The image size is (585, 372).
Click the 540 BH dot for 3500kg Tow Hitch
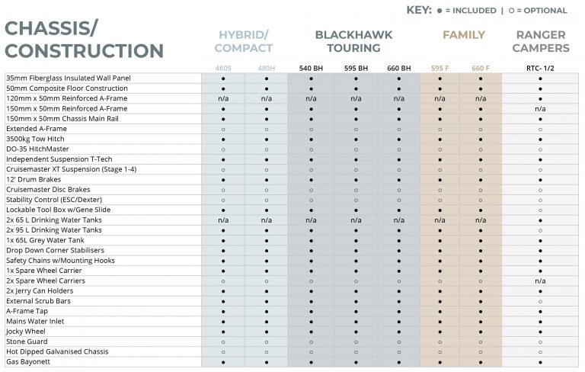[x=311, y=139]
